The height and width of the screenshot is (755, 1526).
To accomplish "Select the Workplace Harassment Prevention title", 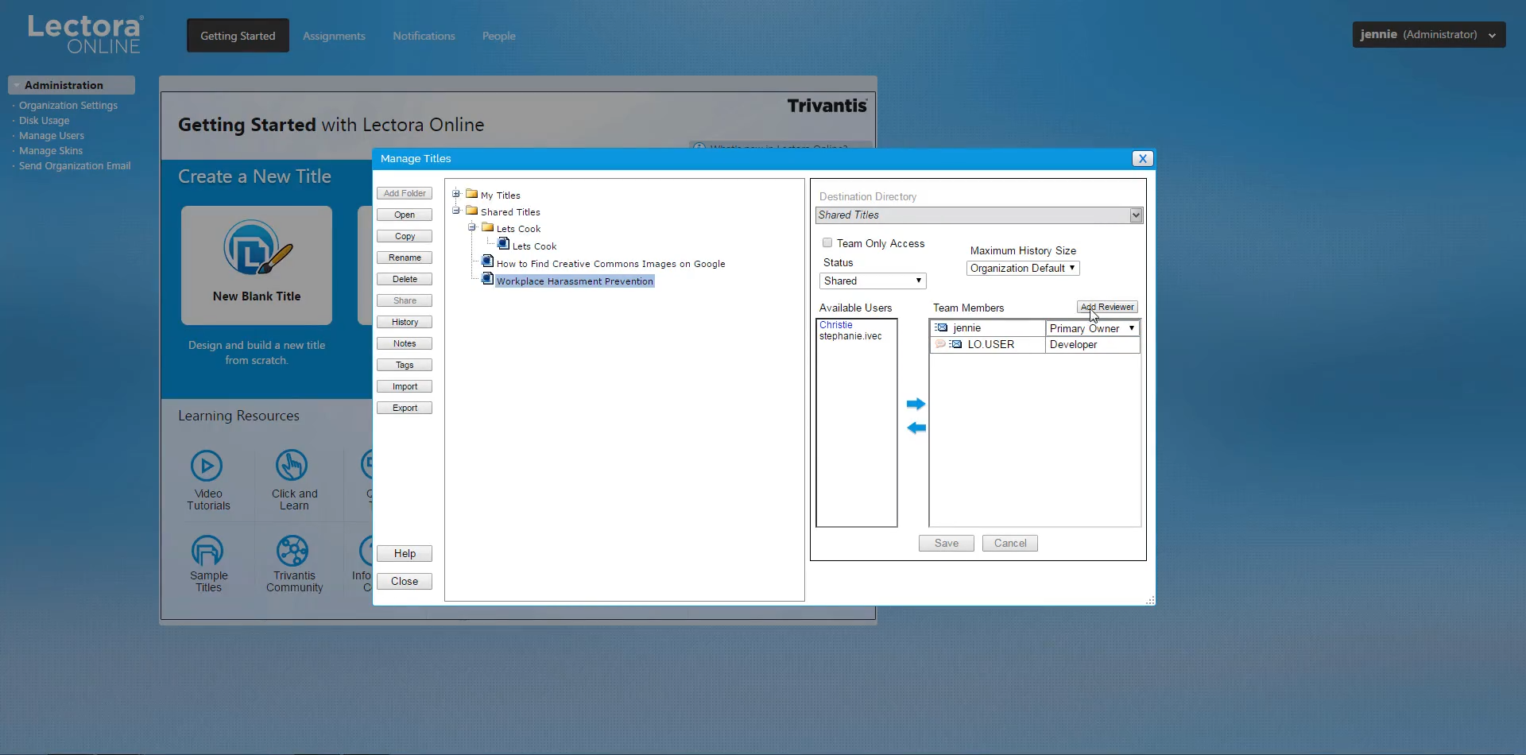I will pos(574,281).
